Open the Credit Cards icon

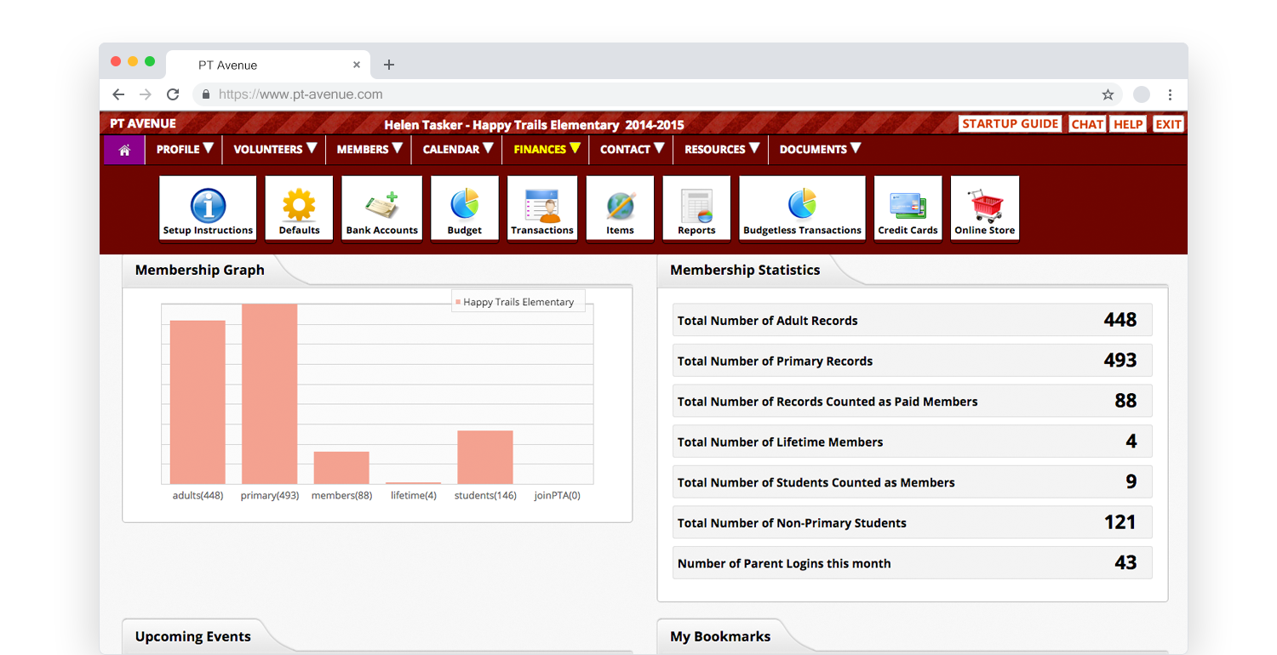tap(908, 208)
